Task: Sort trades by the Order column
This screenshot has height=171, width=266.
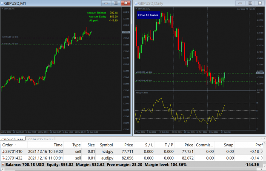Action: pyautogui.click(x=14, y=145)
